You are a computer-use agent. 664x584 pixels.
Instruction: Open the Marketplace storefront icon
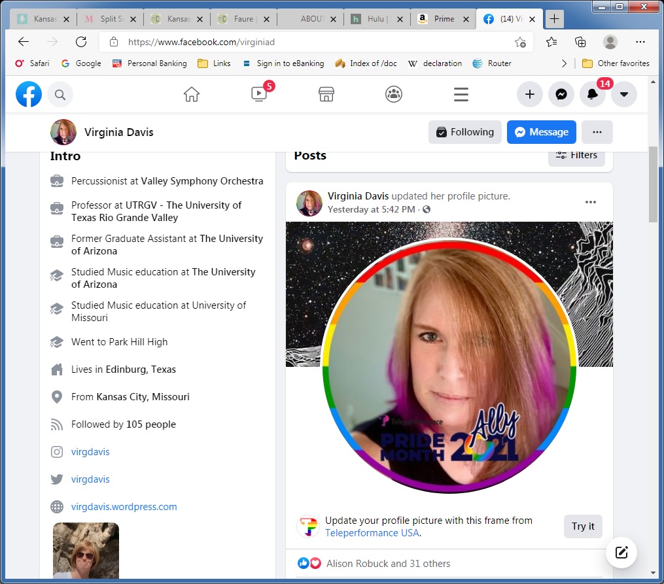pos(326,95)
